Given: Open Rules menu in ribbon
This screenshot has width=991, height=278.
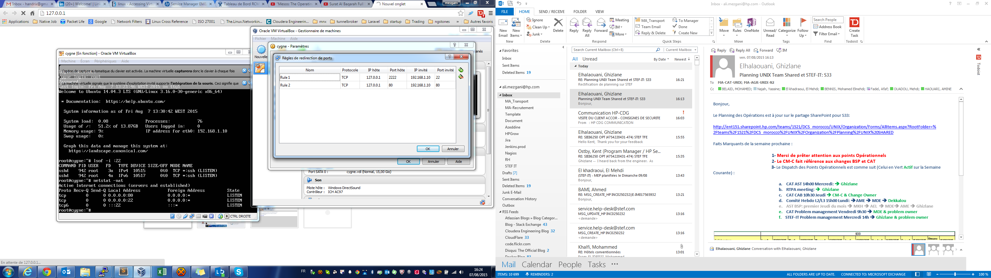Looking at the screenshot, I should click(737, 28).
